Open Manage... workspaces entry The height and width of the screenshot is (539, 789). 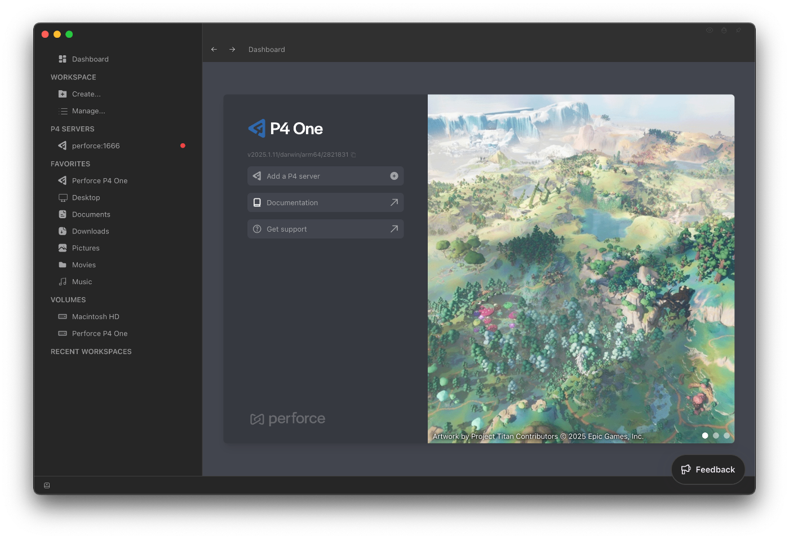point(82,111)
